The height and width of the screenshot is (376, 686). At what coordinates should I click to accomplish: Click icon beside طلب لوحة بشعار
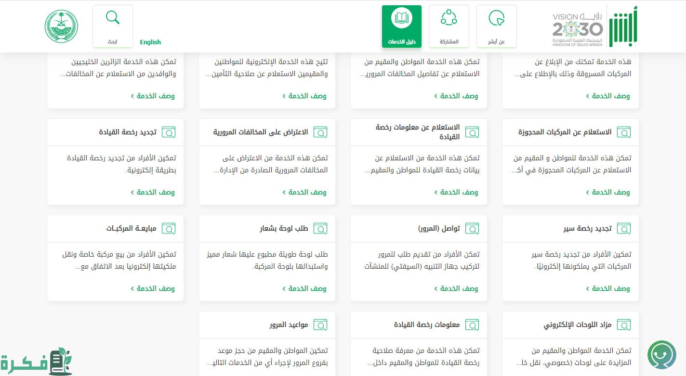tap(320, 229)
